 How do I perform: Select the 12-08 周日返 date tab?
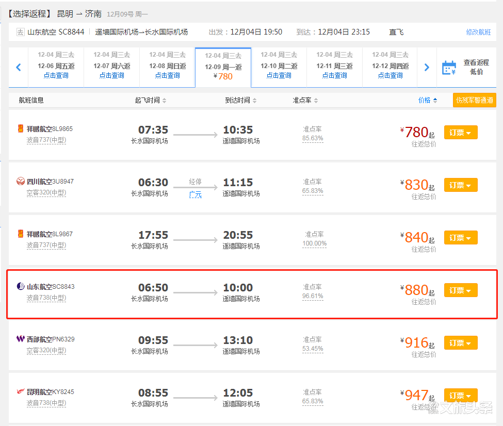168,67
